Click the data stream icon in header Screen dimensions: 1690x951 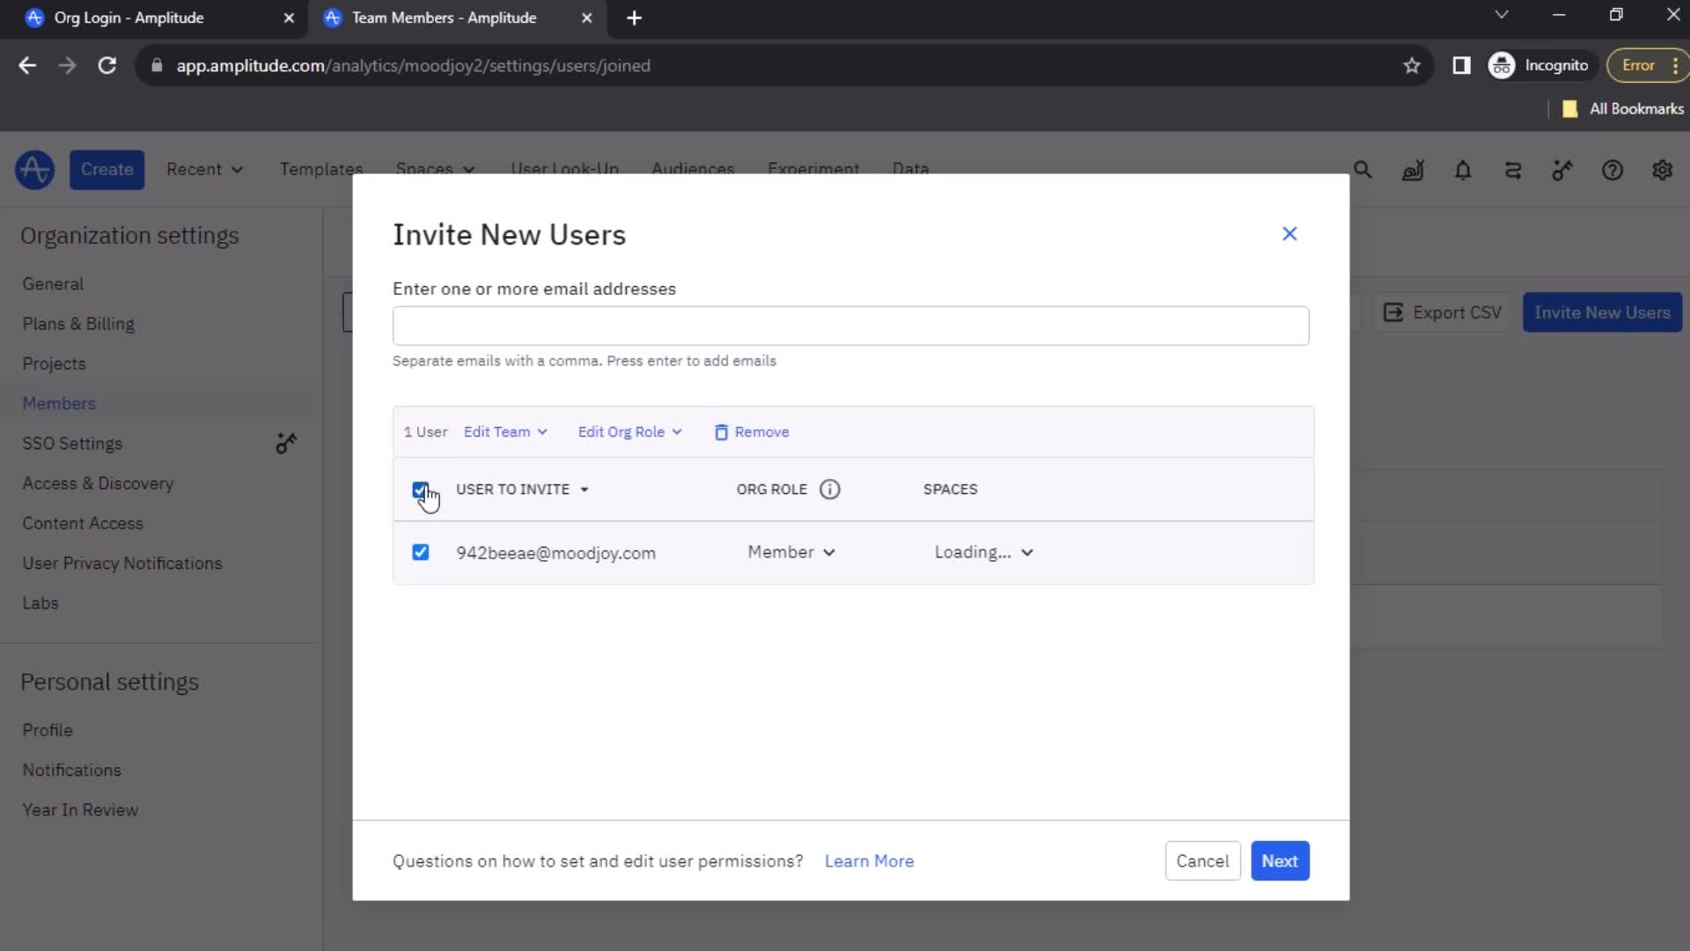1513,170
